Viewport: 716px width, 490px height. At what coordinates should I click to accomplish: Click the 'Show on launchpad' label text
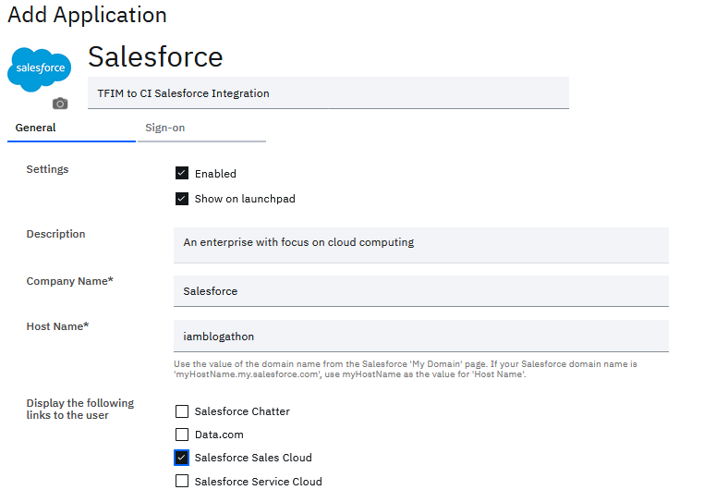(245, 199)
